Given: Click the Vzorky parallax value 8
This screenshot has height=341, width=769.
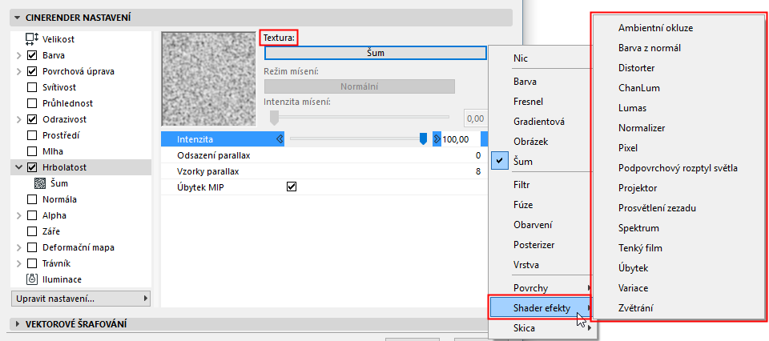Looking at the screenshot, I should (x=477, y=172).
